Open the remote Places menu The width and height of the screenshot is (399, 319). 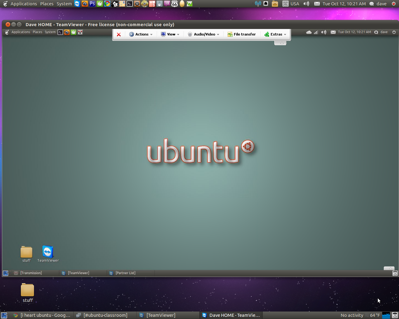tap(37, 32)
